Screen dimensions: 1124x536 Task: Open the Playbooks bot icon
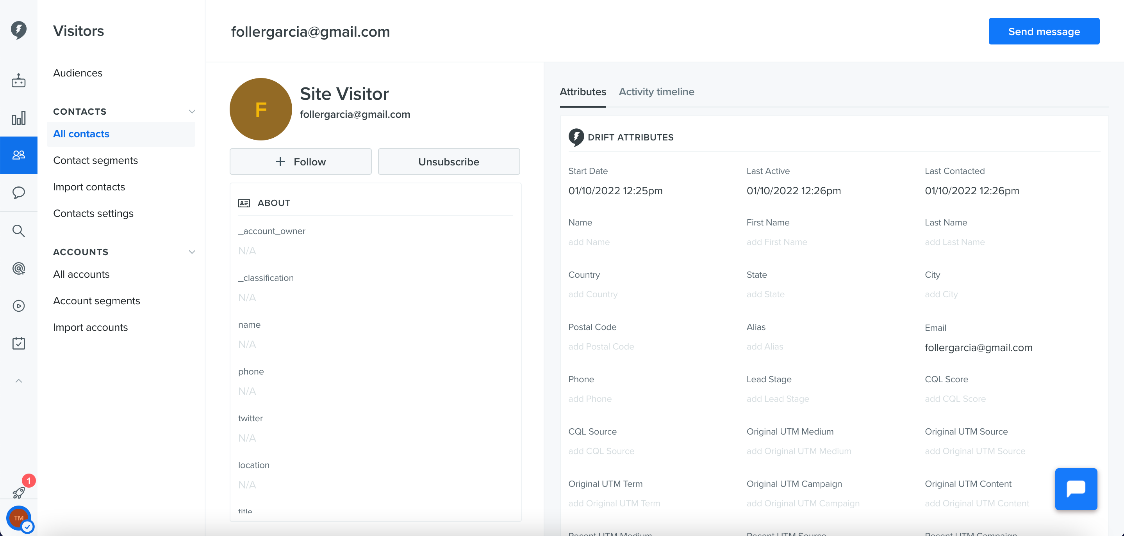click(x=18, y=81)
